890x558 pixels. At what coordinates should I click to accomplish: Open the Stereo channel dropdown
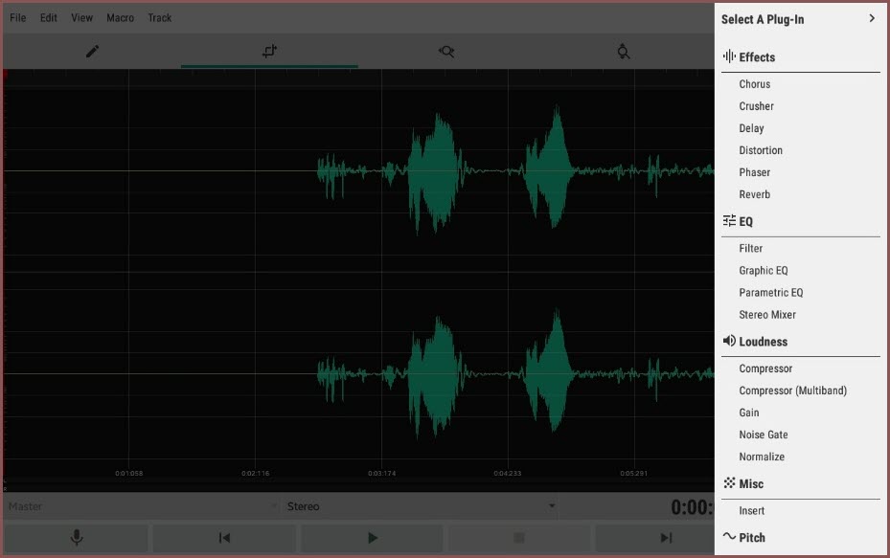tap(420, 506)
